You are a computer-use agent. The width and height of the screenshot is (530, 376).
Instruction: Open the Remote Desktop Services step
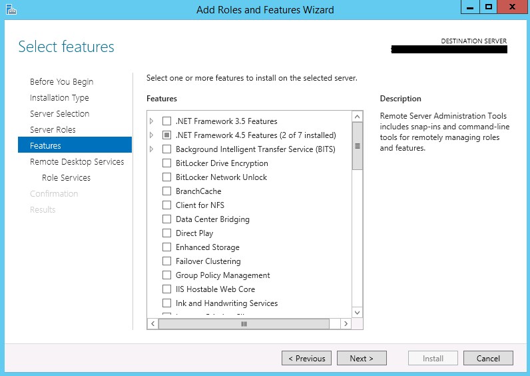point(77,161)
